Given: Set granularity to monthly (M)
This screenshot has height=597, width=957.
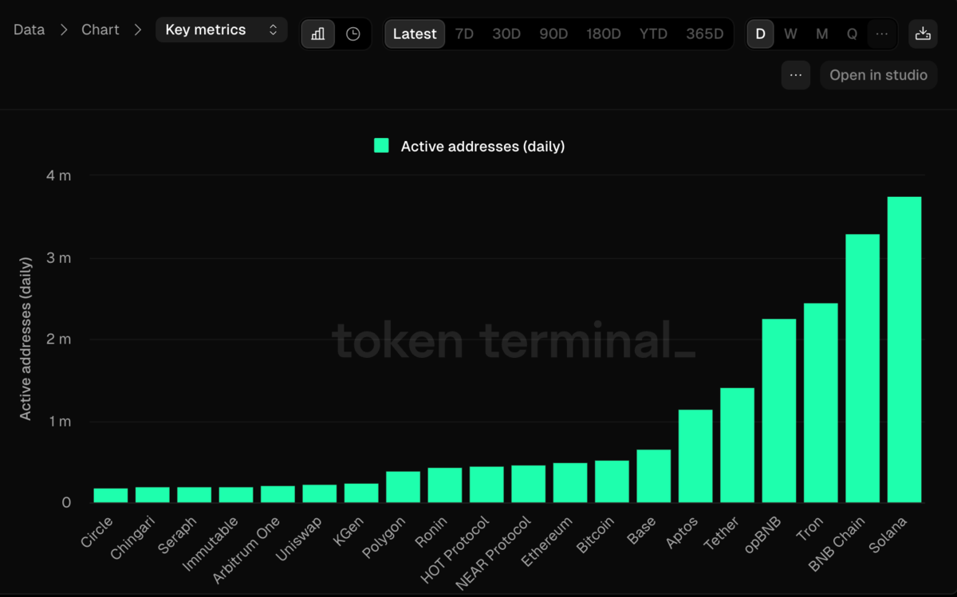Looking at the screenshot, I should point(821,34).
